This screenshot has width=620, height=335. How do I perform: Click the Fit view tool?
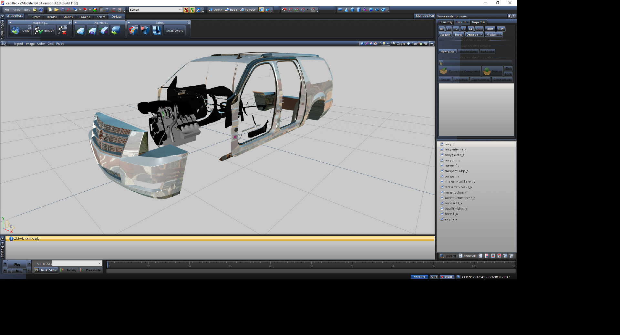[x=423, y=43]
